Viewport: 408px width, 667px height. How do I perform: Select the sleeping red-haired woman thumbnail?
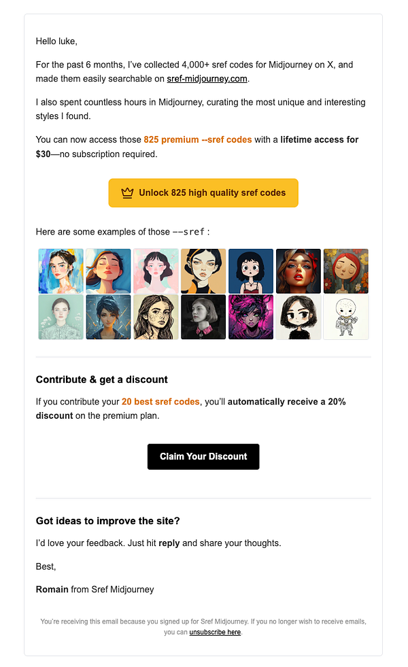(x=346, y=271)
